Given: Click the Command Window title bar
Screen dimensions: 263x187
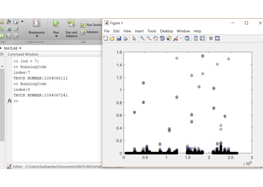Looking at the screenshot, I should 54,54.
